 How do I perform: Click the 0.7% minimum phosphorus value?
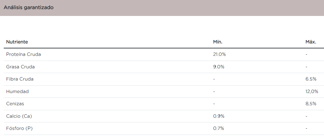tap(218, 128)
